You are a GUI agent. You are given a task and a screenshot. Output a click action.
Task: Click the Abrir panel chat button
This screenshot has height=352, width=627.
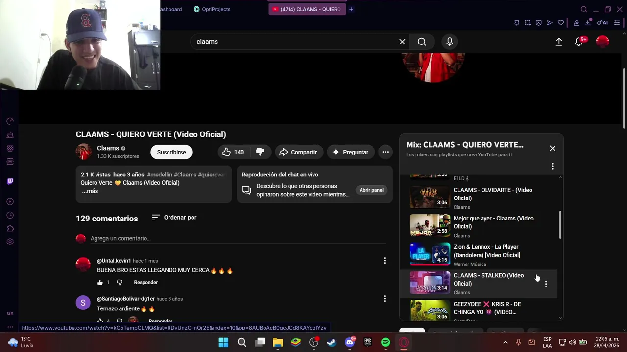[x=371, y=190]
